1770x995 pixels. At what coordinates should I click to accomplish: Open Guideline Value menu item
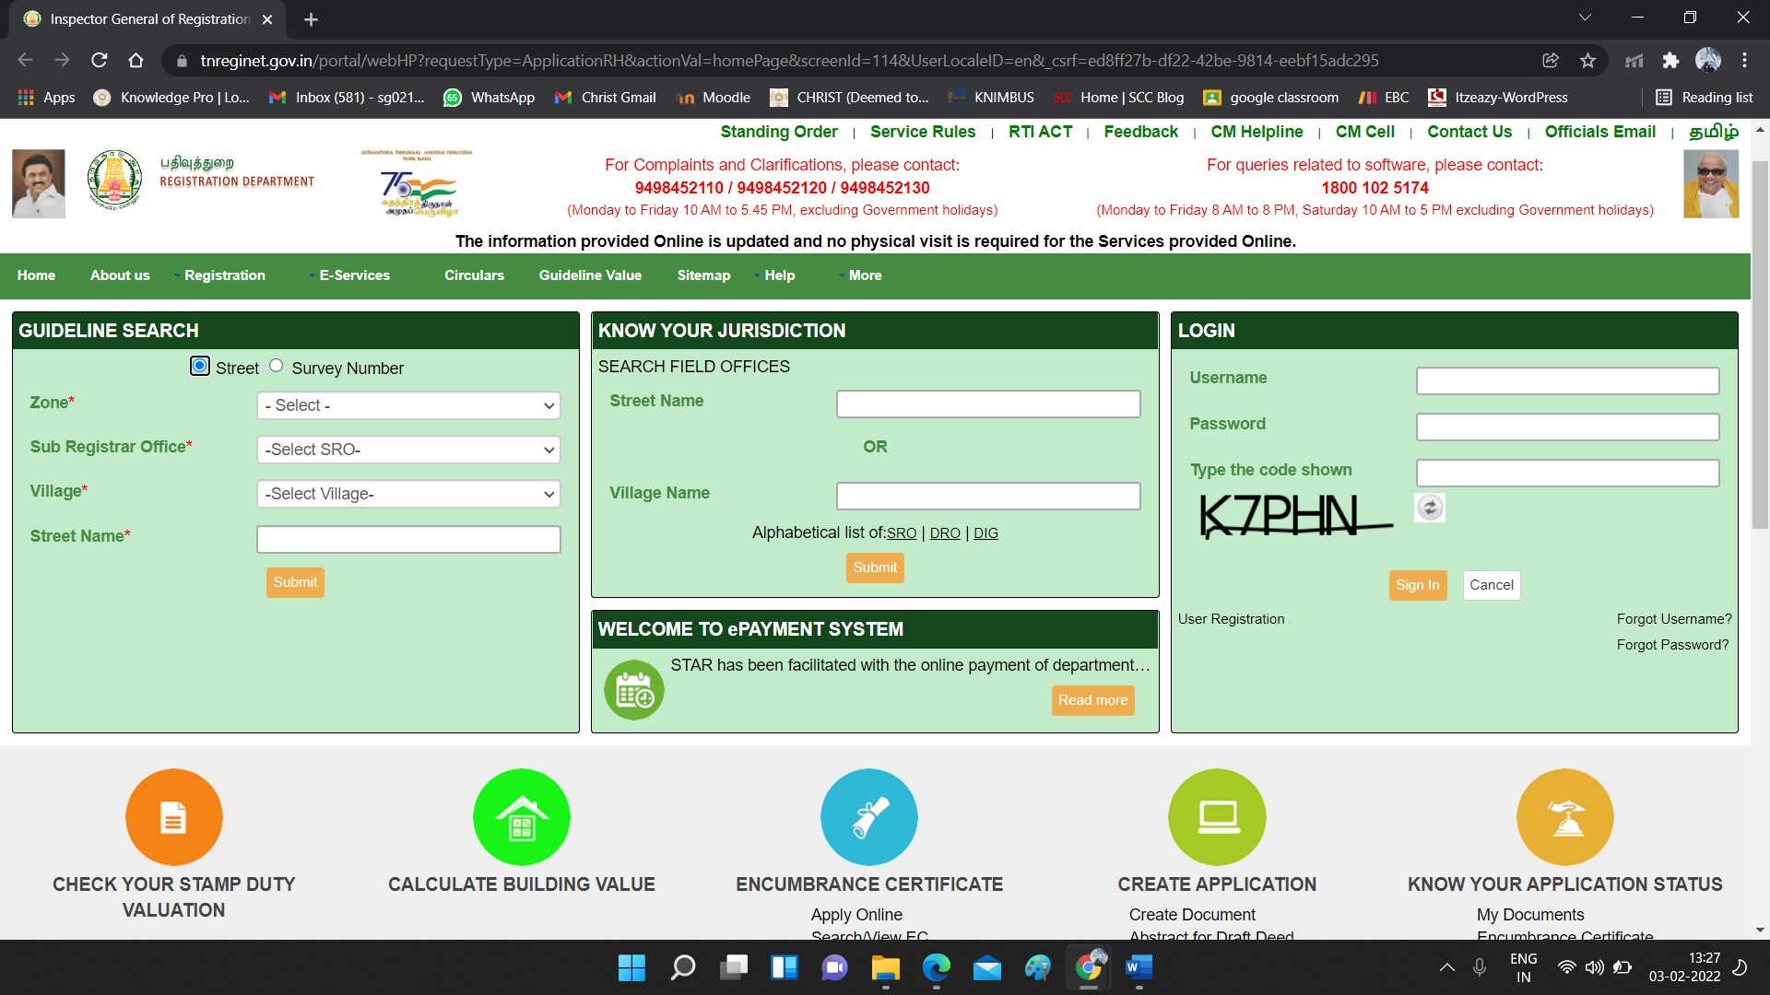pyautogui.click(x=590, y=275)
